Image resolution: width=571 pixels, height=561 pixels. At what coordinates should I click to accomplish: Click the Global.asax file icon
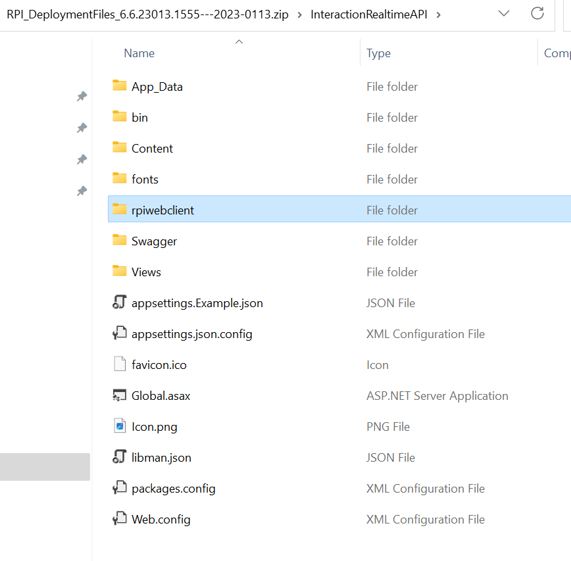pos(119,395)
